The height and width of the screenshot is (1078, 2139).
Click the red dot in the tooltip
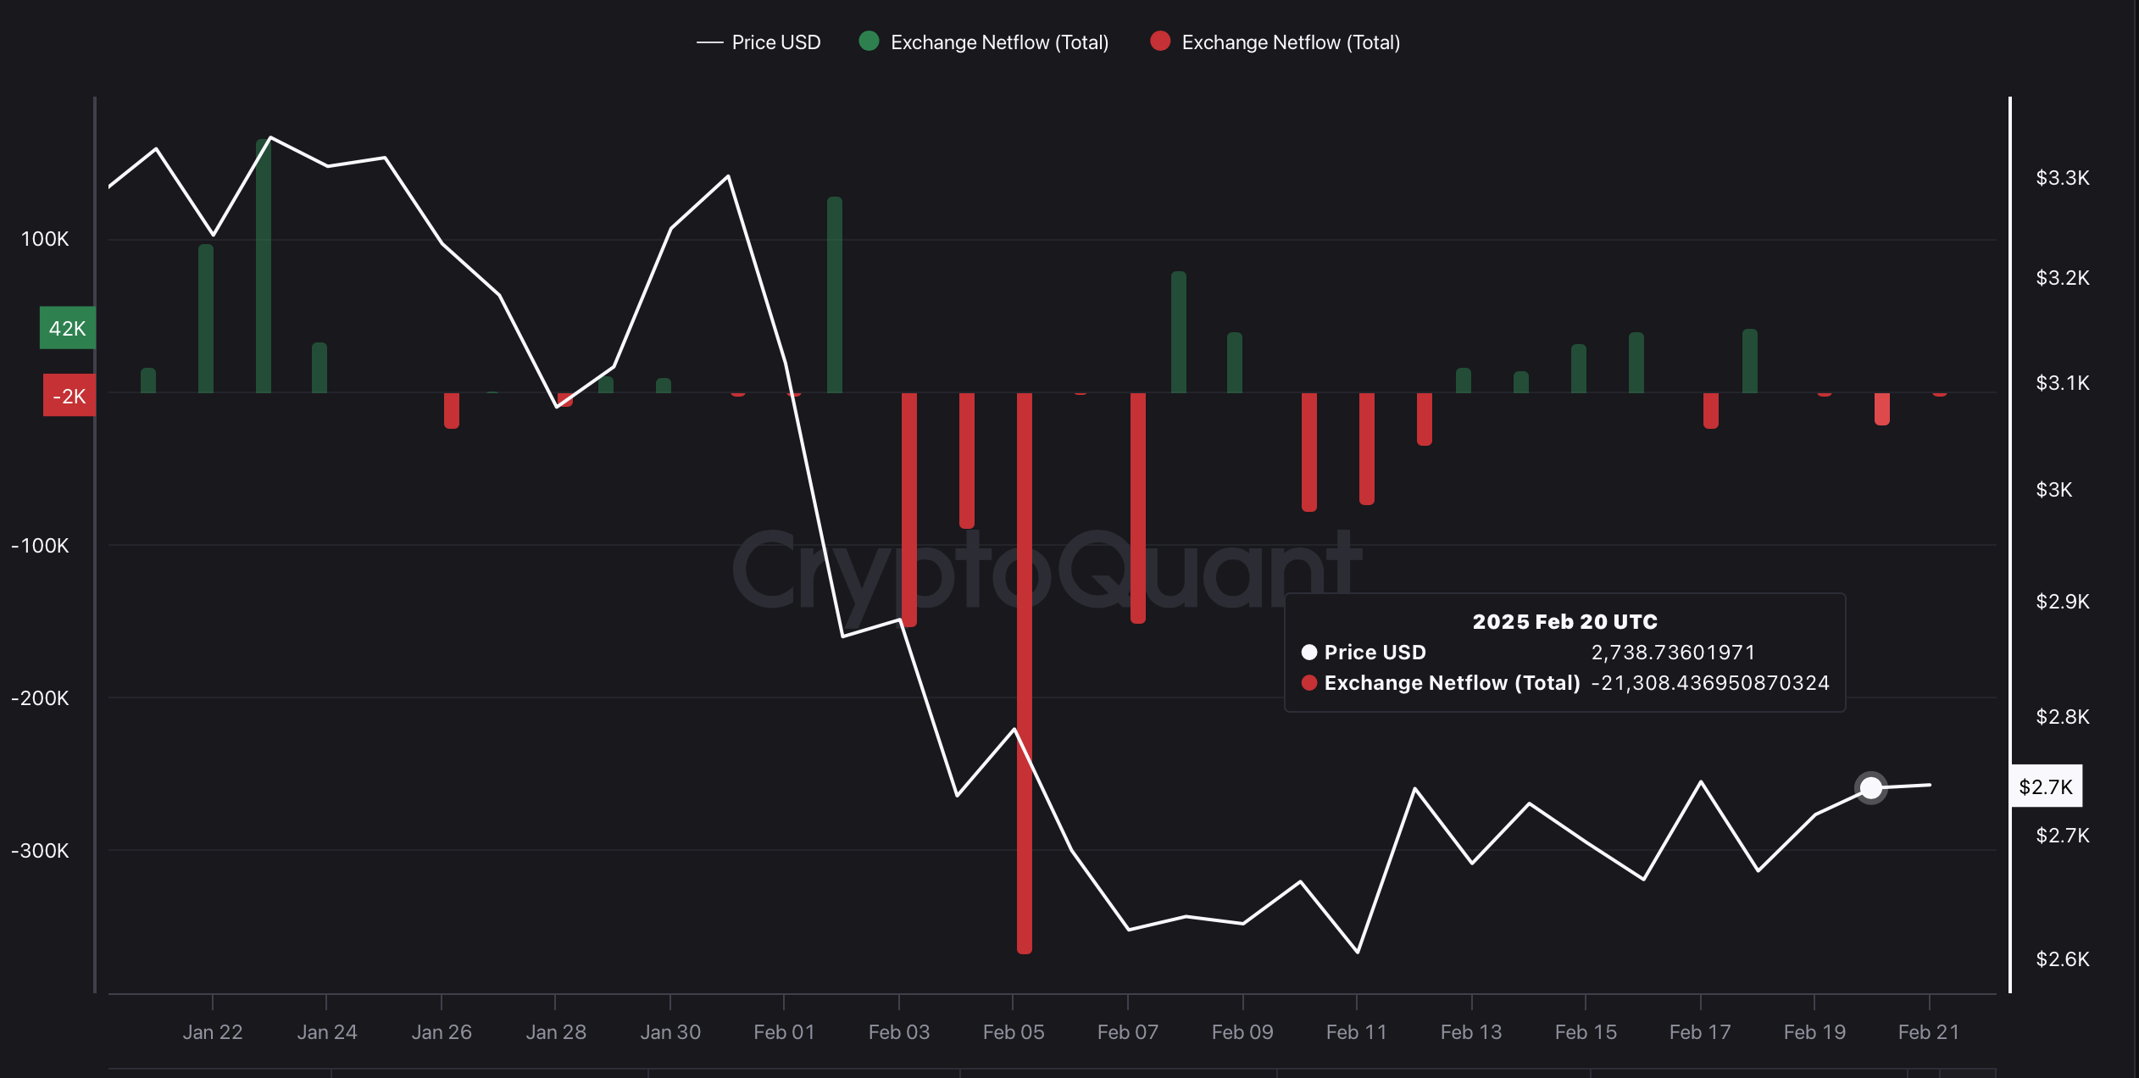pos(1309,682)
